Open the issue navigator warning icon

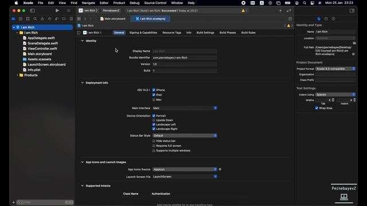[x=42, y=19]
